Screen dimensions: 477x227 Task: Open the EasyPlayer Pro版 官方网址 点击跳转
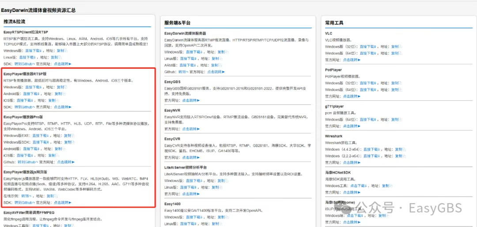pos(66,162)
